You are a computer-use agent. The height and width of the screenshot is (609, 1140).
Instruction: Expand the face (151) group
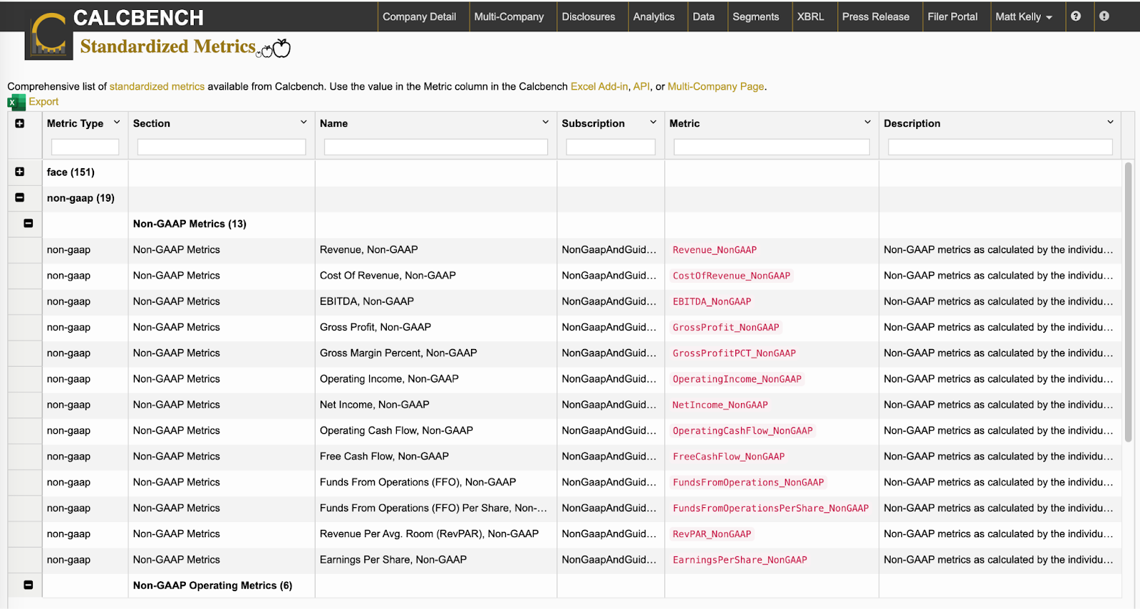coord(20,172)
